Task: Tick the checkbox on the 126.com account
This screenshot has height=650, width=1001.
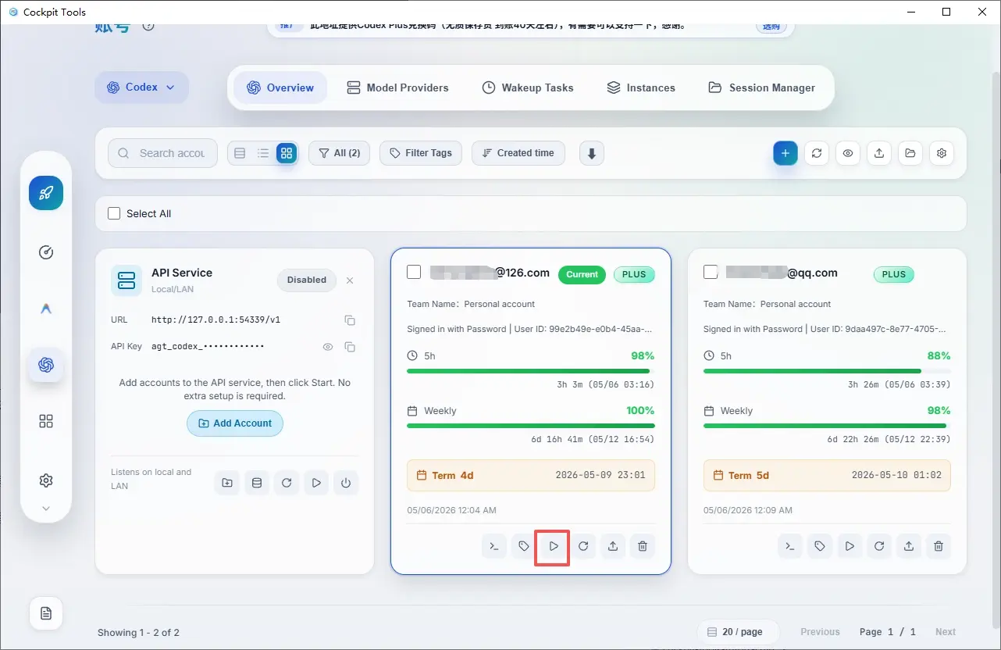Action: [x=414, y=272]
